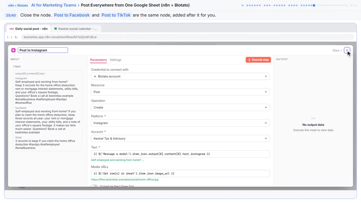Viewport: 361px width, 203px height.
Task: Open the Docs external link
Action: [337, 50]
